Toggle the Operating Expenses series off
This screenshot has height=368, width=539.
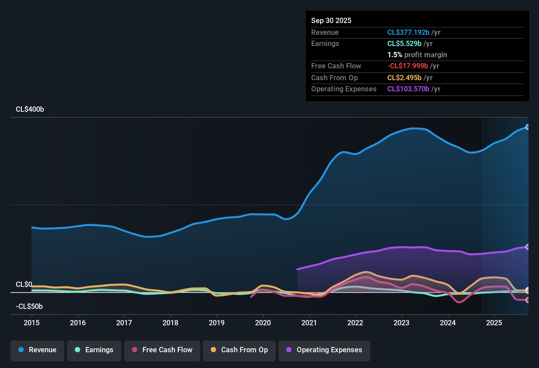[x=324, y=350]
